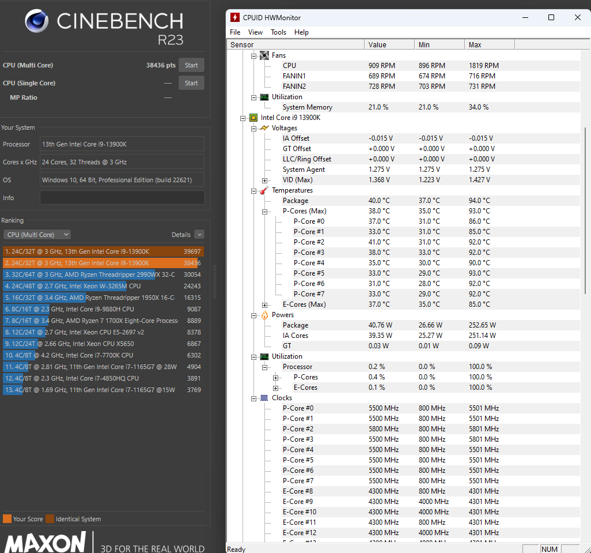591x553 pixels.
Task: Click the Max column header
Action: [x=490, y=44]
